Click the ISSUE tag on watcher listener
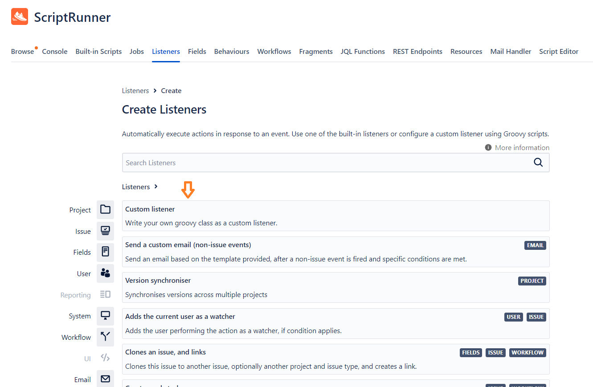 536,317
